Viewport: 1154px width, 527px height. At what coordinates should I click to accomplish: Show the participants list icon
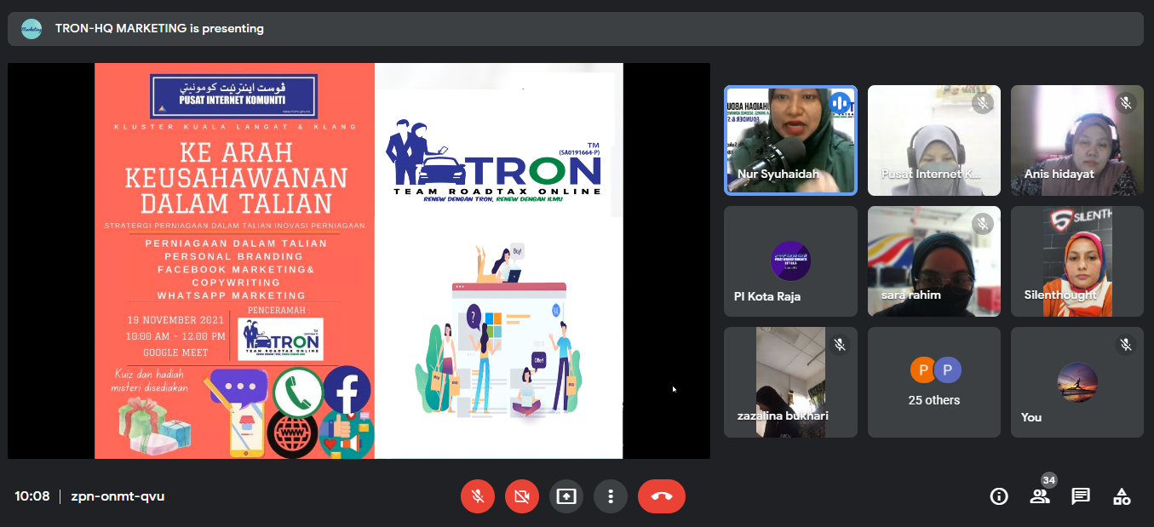1039,497
